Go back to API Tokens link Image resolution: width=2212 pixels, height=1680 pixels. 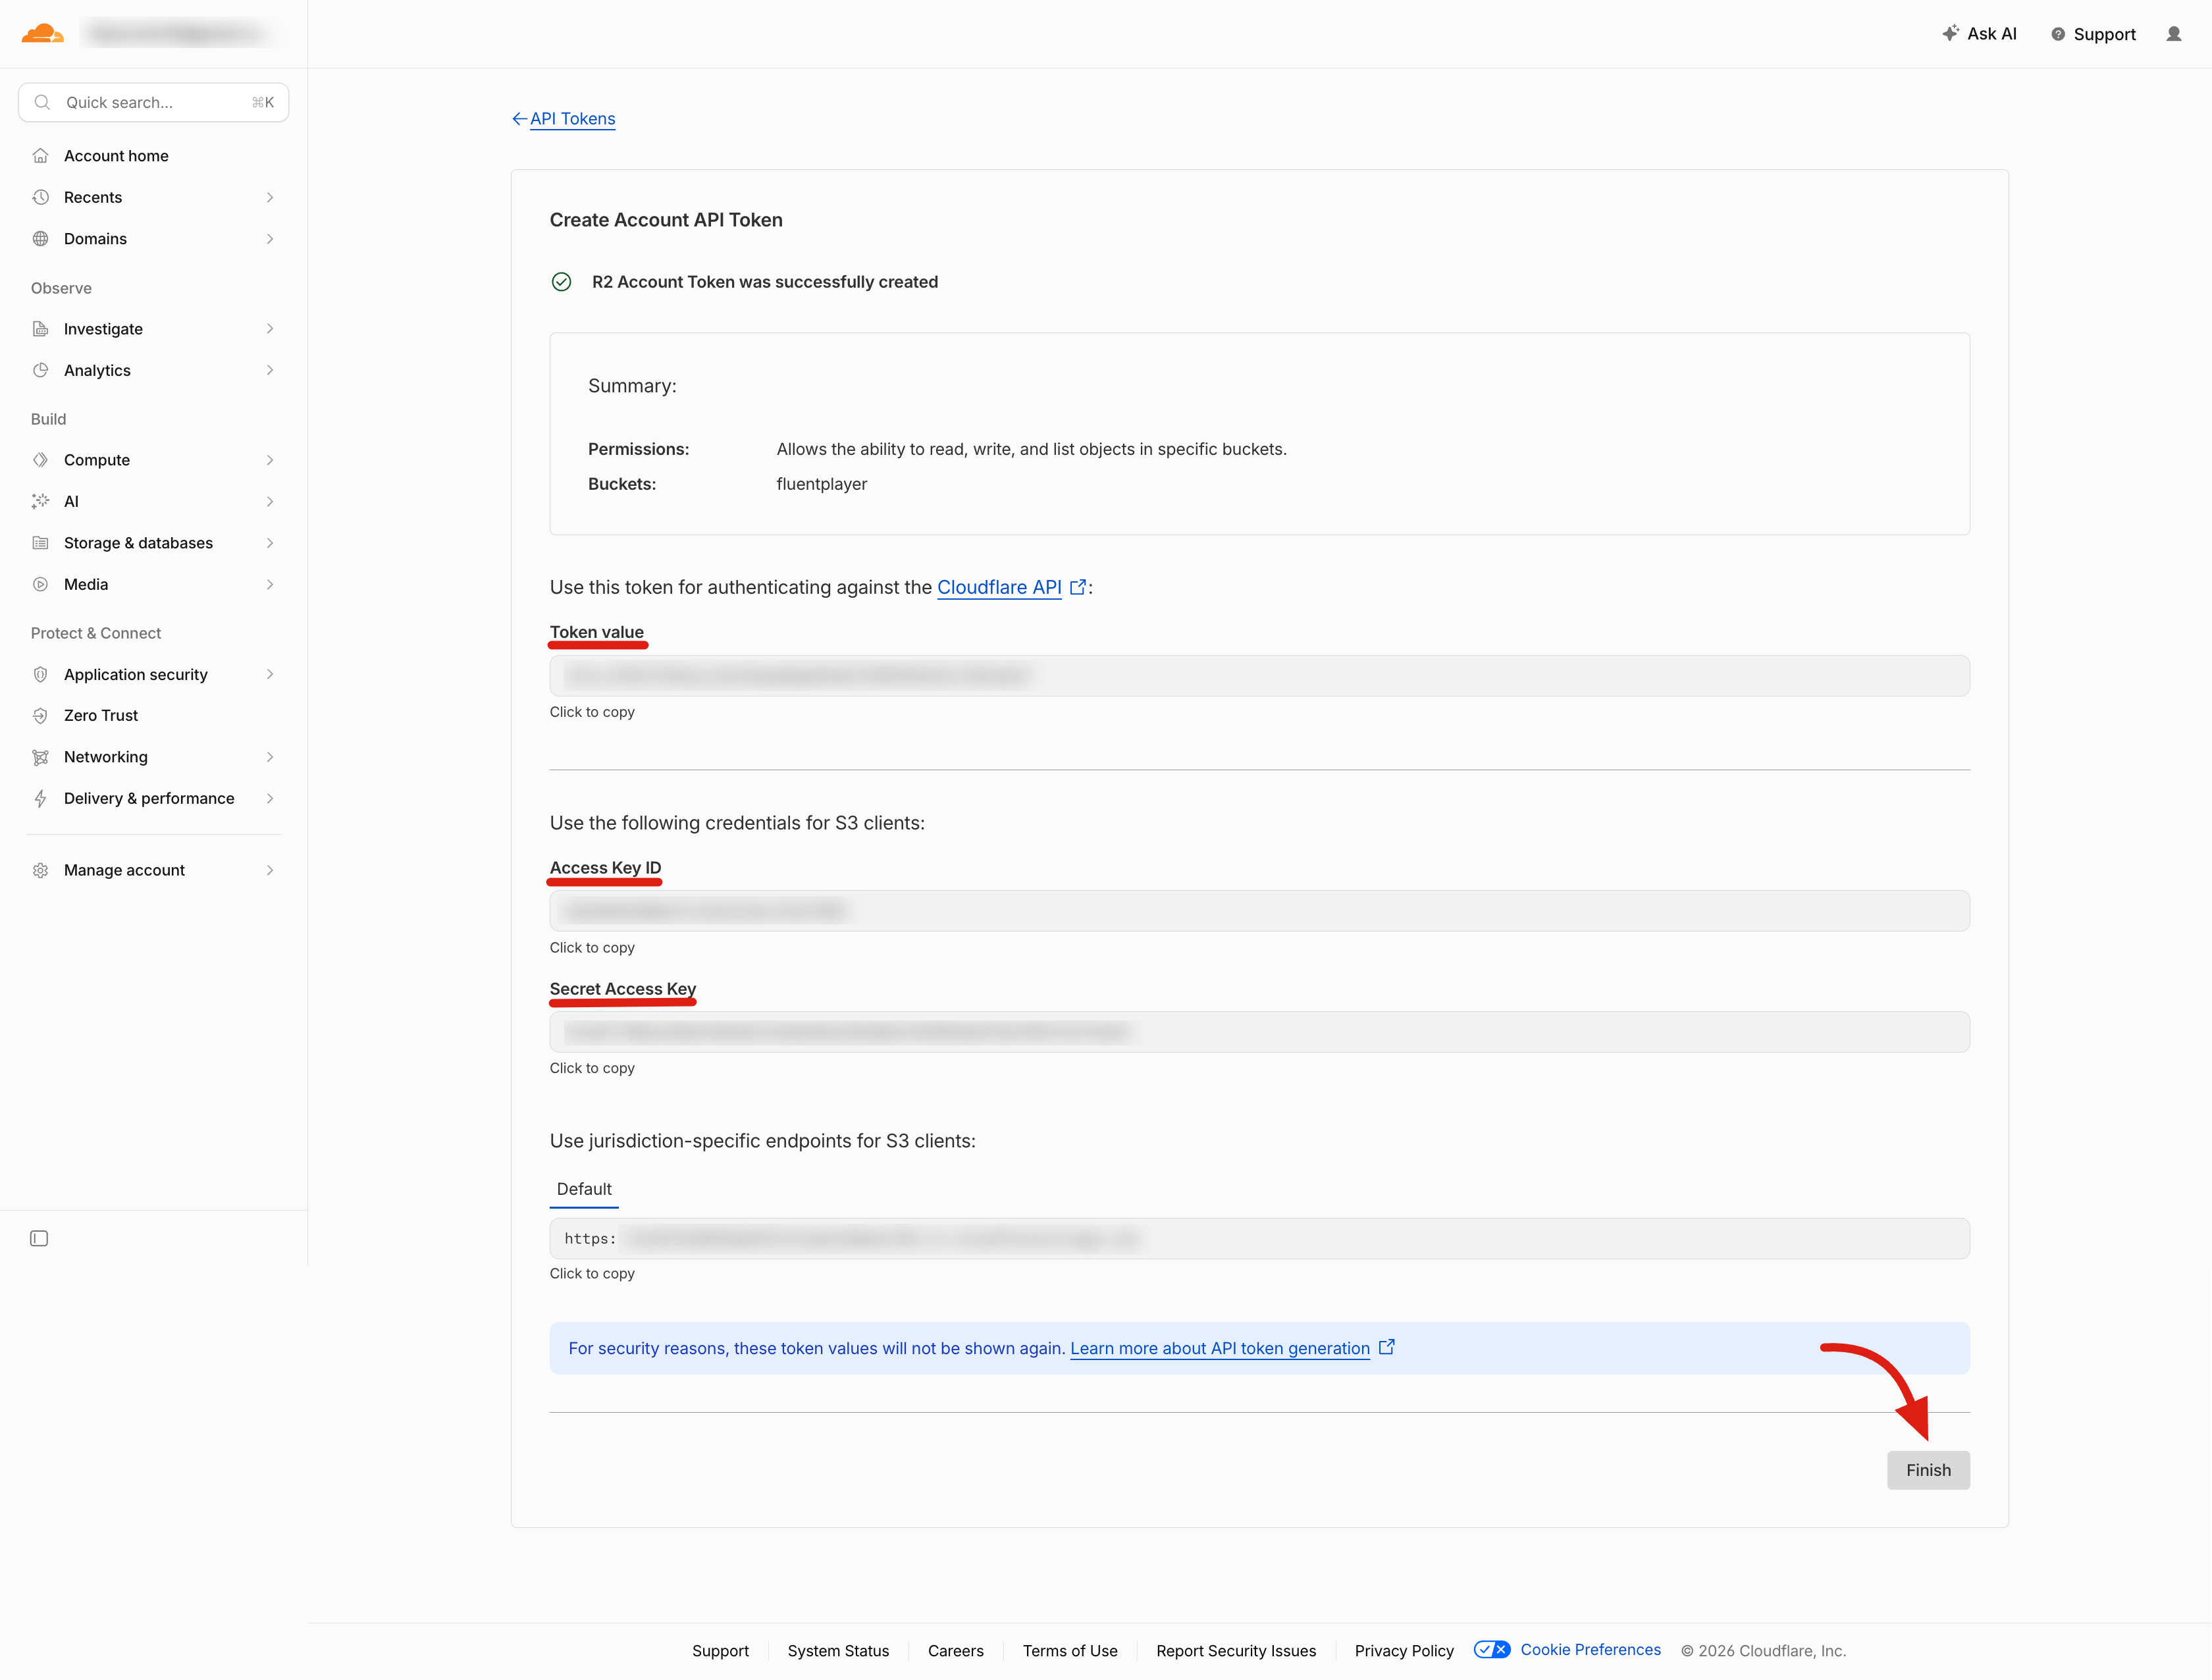(572, 119)
